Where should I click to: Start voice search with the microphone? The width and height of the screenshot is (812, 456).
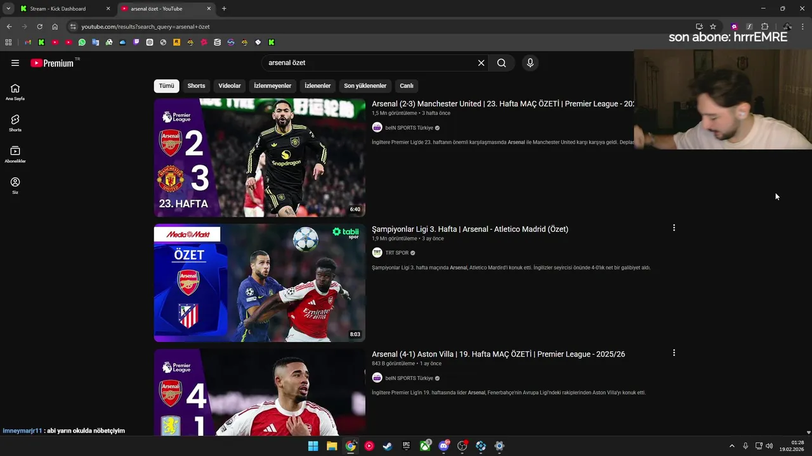(x=530, y=63)
